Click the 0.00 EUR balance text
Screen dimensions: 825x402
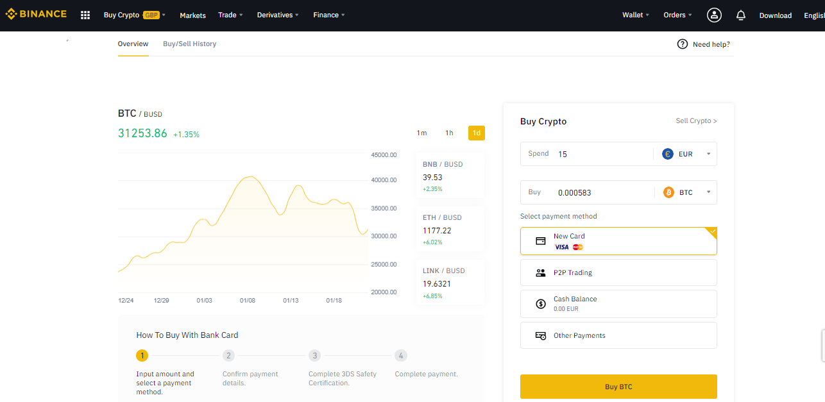[x=566, y=309]
